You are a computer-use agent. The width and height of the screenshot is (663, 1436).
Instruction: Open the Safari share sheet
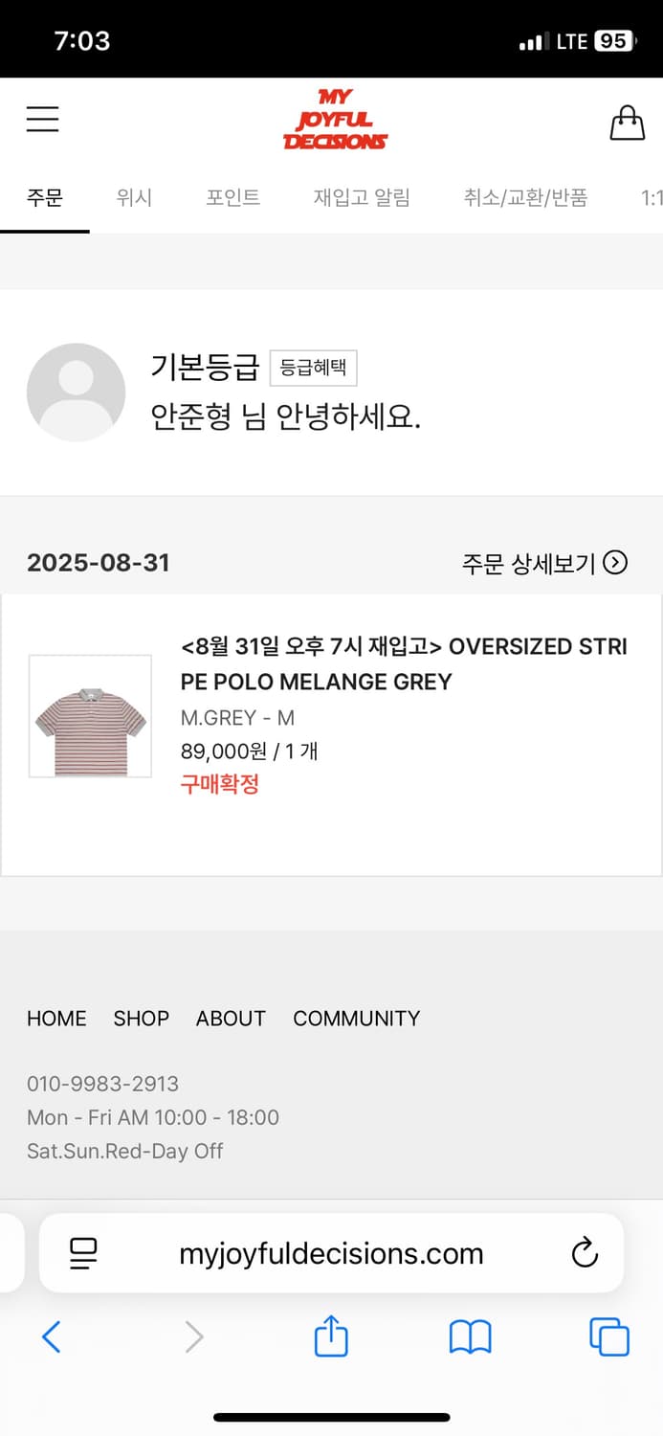[x=331, y=1336]
